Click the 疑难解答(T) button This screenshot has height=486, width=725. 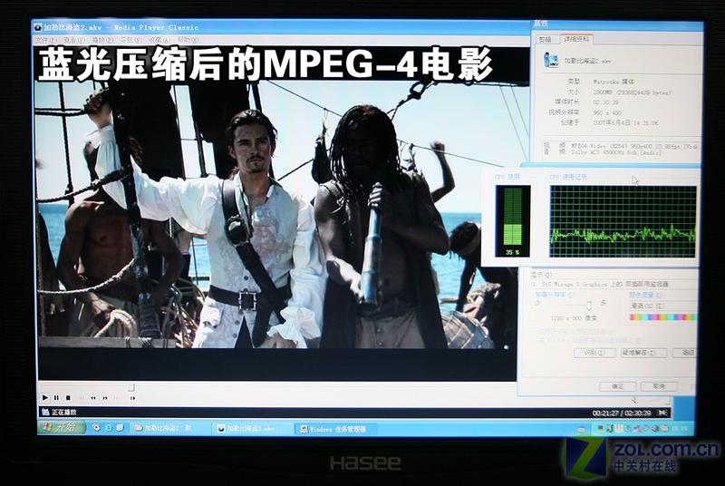643,353
